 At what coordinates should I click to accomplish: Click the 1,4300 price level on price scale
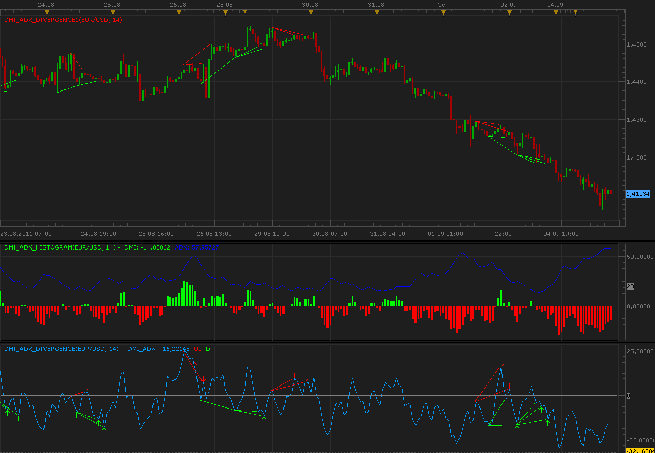click(636, 120)
